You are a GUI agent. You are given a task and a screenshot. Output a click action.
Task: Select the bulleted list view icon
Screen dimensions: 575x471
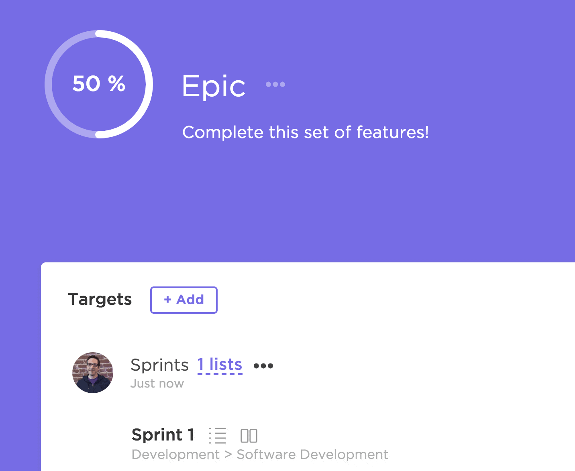217,435
